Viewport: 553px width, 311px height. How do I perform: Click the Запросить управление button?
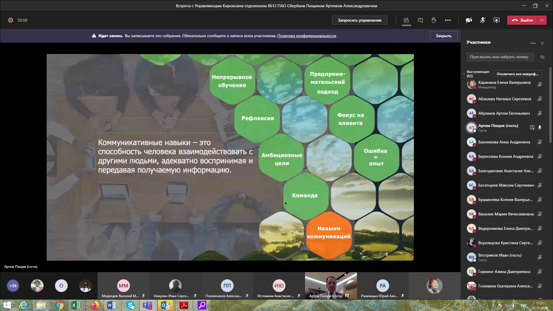[359, 20]
